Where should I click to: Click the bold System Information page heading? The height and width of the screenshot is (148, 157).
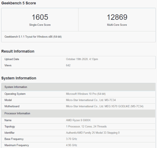[19, 78]
